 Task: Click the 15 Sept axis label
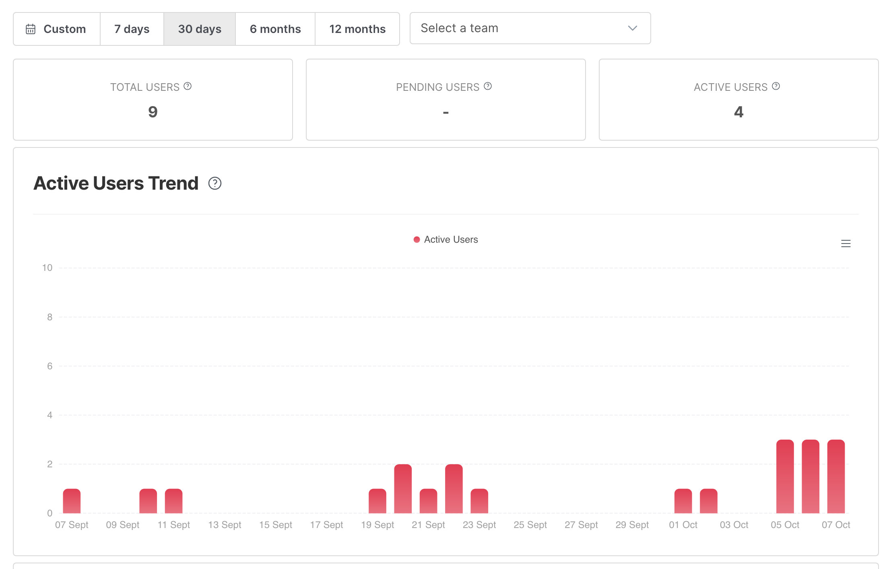tap(276, 525)
